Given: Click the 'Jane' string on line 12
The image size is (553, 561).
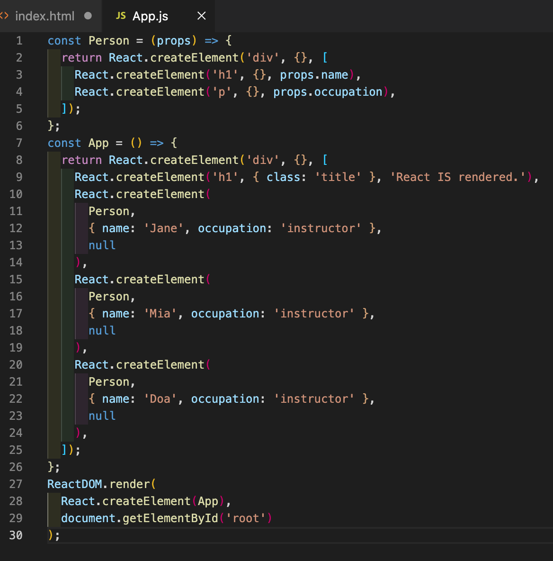Looking at the screenshot, I should [x=163, y=228].
